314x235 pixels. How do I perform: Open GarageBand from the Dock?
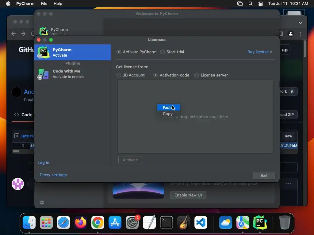(184, 222)
